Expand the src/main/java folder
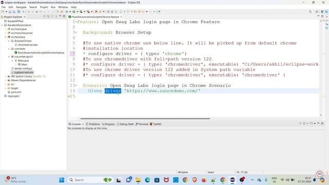 6,29
